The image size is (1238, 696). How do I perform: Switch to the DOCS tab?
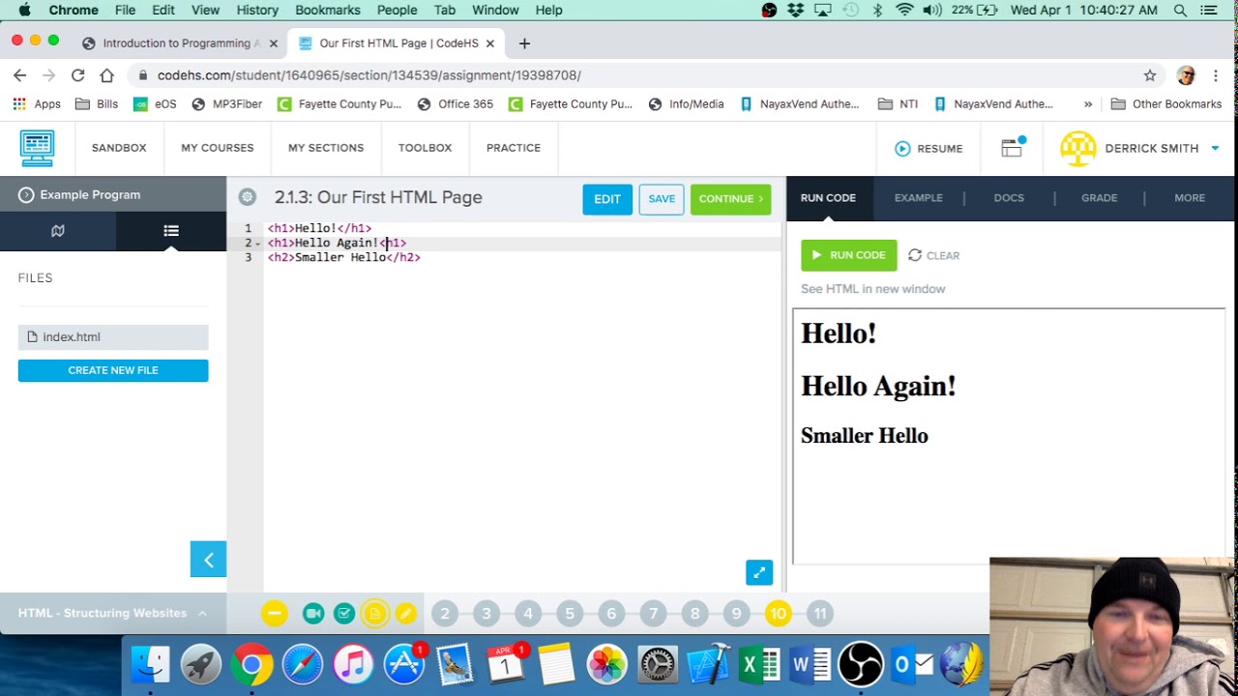1009,198
